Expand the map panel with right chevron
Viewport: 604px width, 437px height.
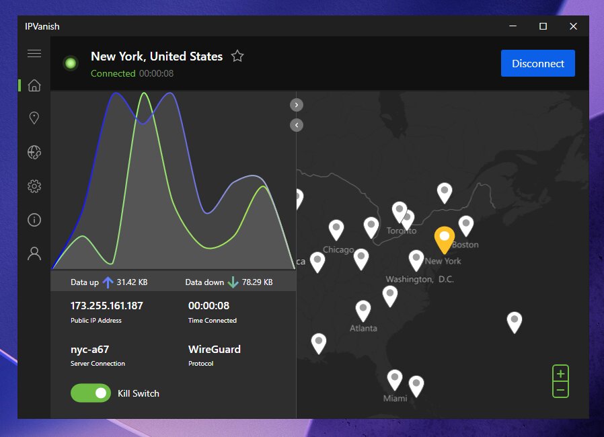point(296,105)
